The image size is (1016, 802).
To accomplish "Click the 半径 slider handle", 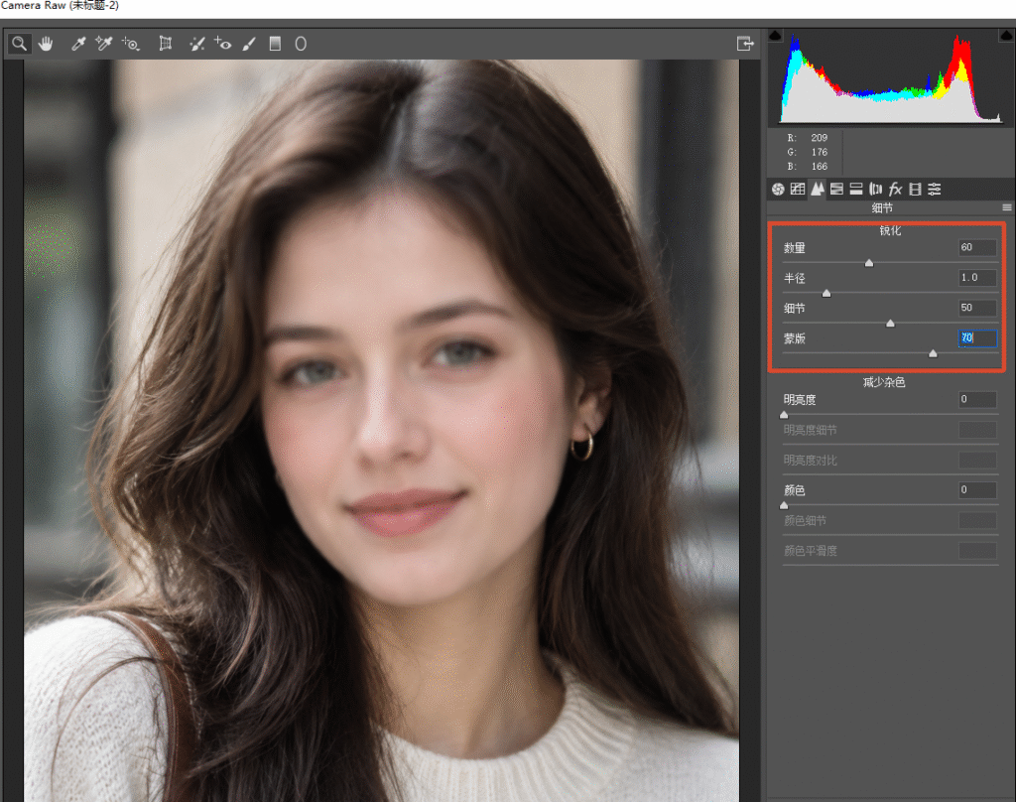I will point(826,293).
